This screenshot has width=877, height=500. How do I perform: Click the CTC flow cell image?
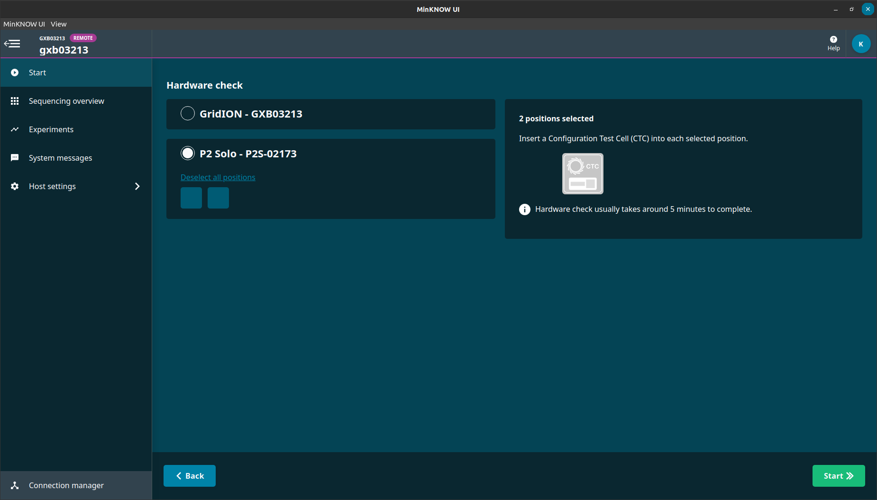[x=583, y=173]
